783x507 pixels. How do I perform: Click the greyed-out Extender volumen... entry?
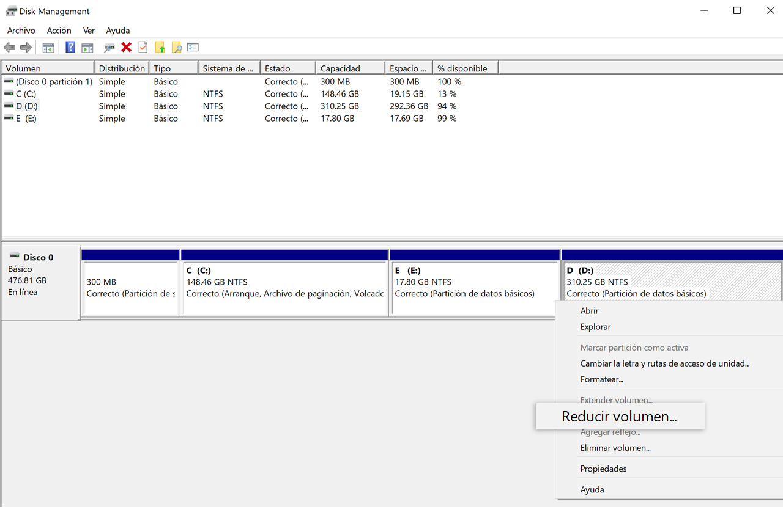[x=617, y=400]
